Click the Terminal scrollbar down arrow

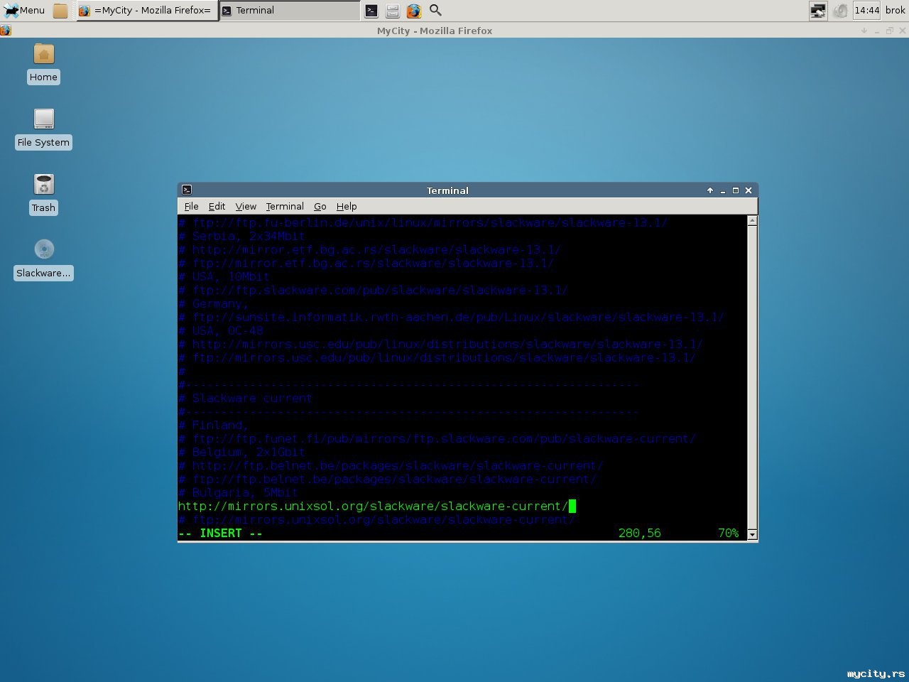752,534
